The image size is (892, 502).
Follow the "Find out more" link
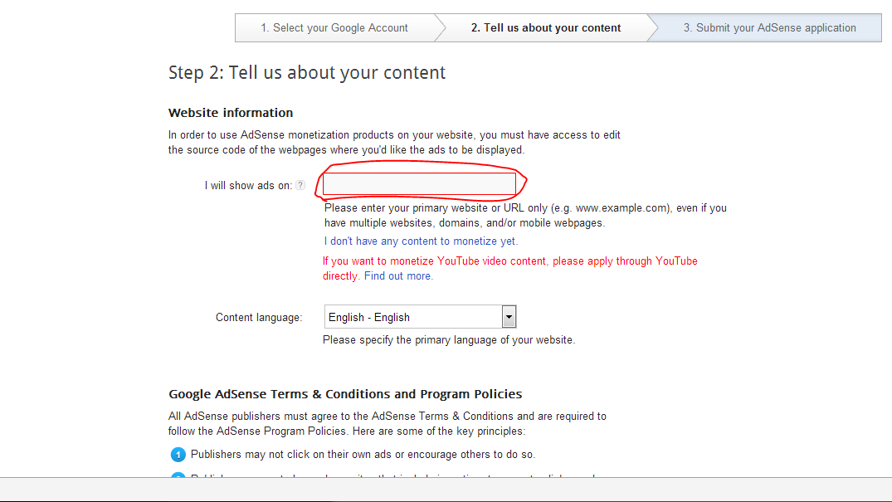[398, 276]
